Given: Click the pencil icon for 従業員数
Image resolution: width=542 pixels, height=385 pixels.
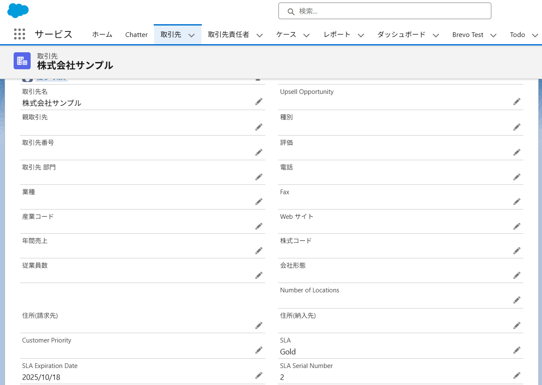Looking at the screenshot, I should 259,275.
